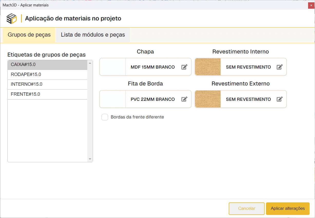Select the INTERNO#15.0 group
Viewport: 315px width, 218px height.
tap(48, 84)
